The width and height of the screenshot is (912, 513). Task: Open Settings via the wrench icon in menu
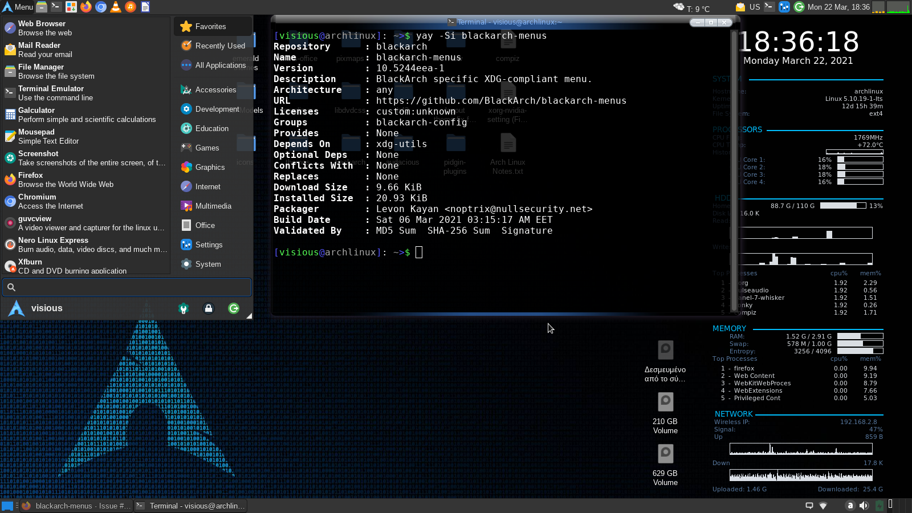[184, 308]
